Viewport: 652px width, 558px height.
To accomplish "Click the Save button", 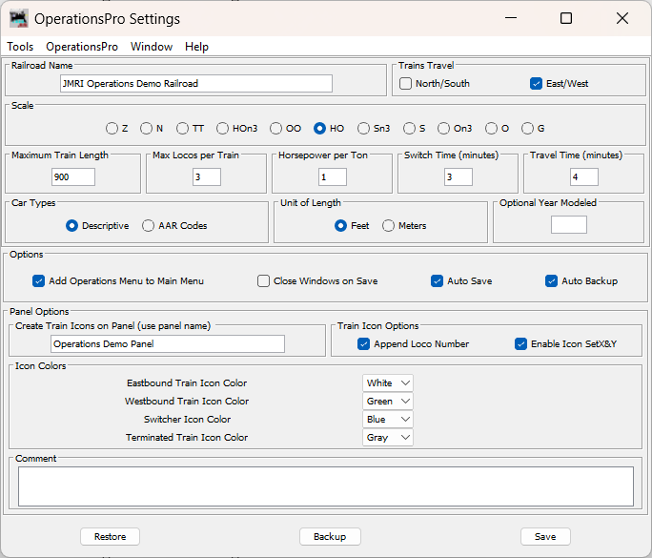I will pyautogui.click(x=545, y=537).
